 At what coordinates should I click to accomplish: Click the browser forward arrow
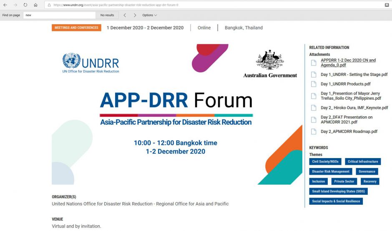15,5
